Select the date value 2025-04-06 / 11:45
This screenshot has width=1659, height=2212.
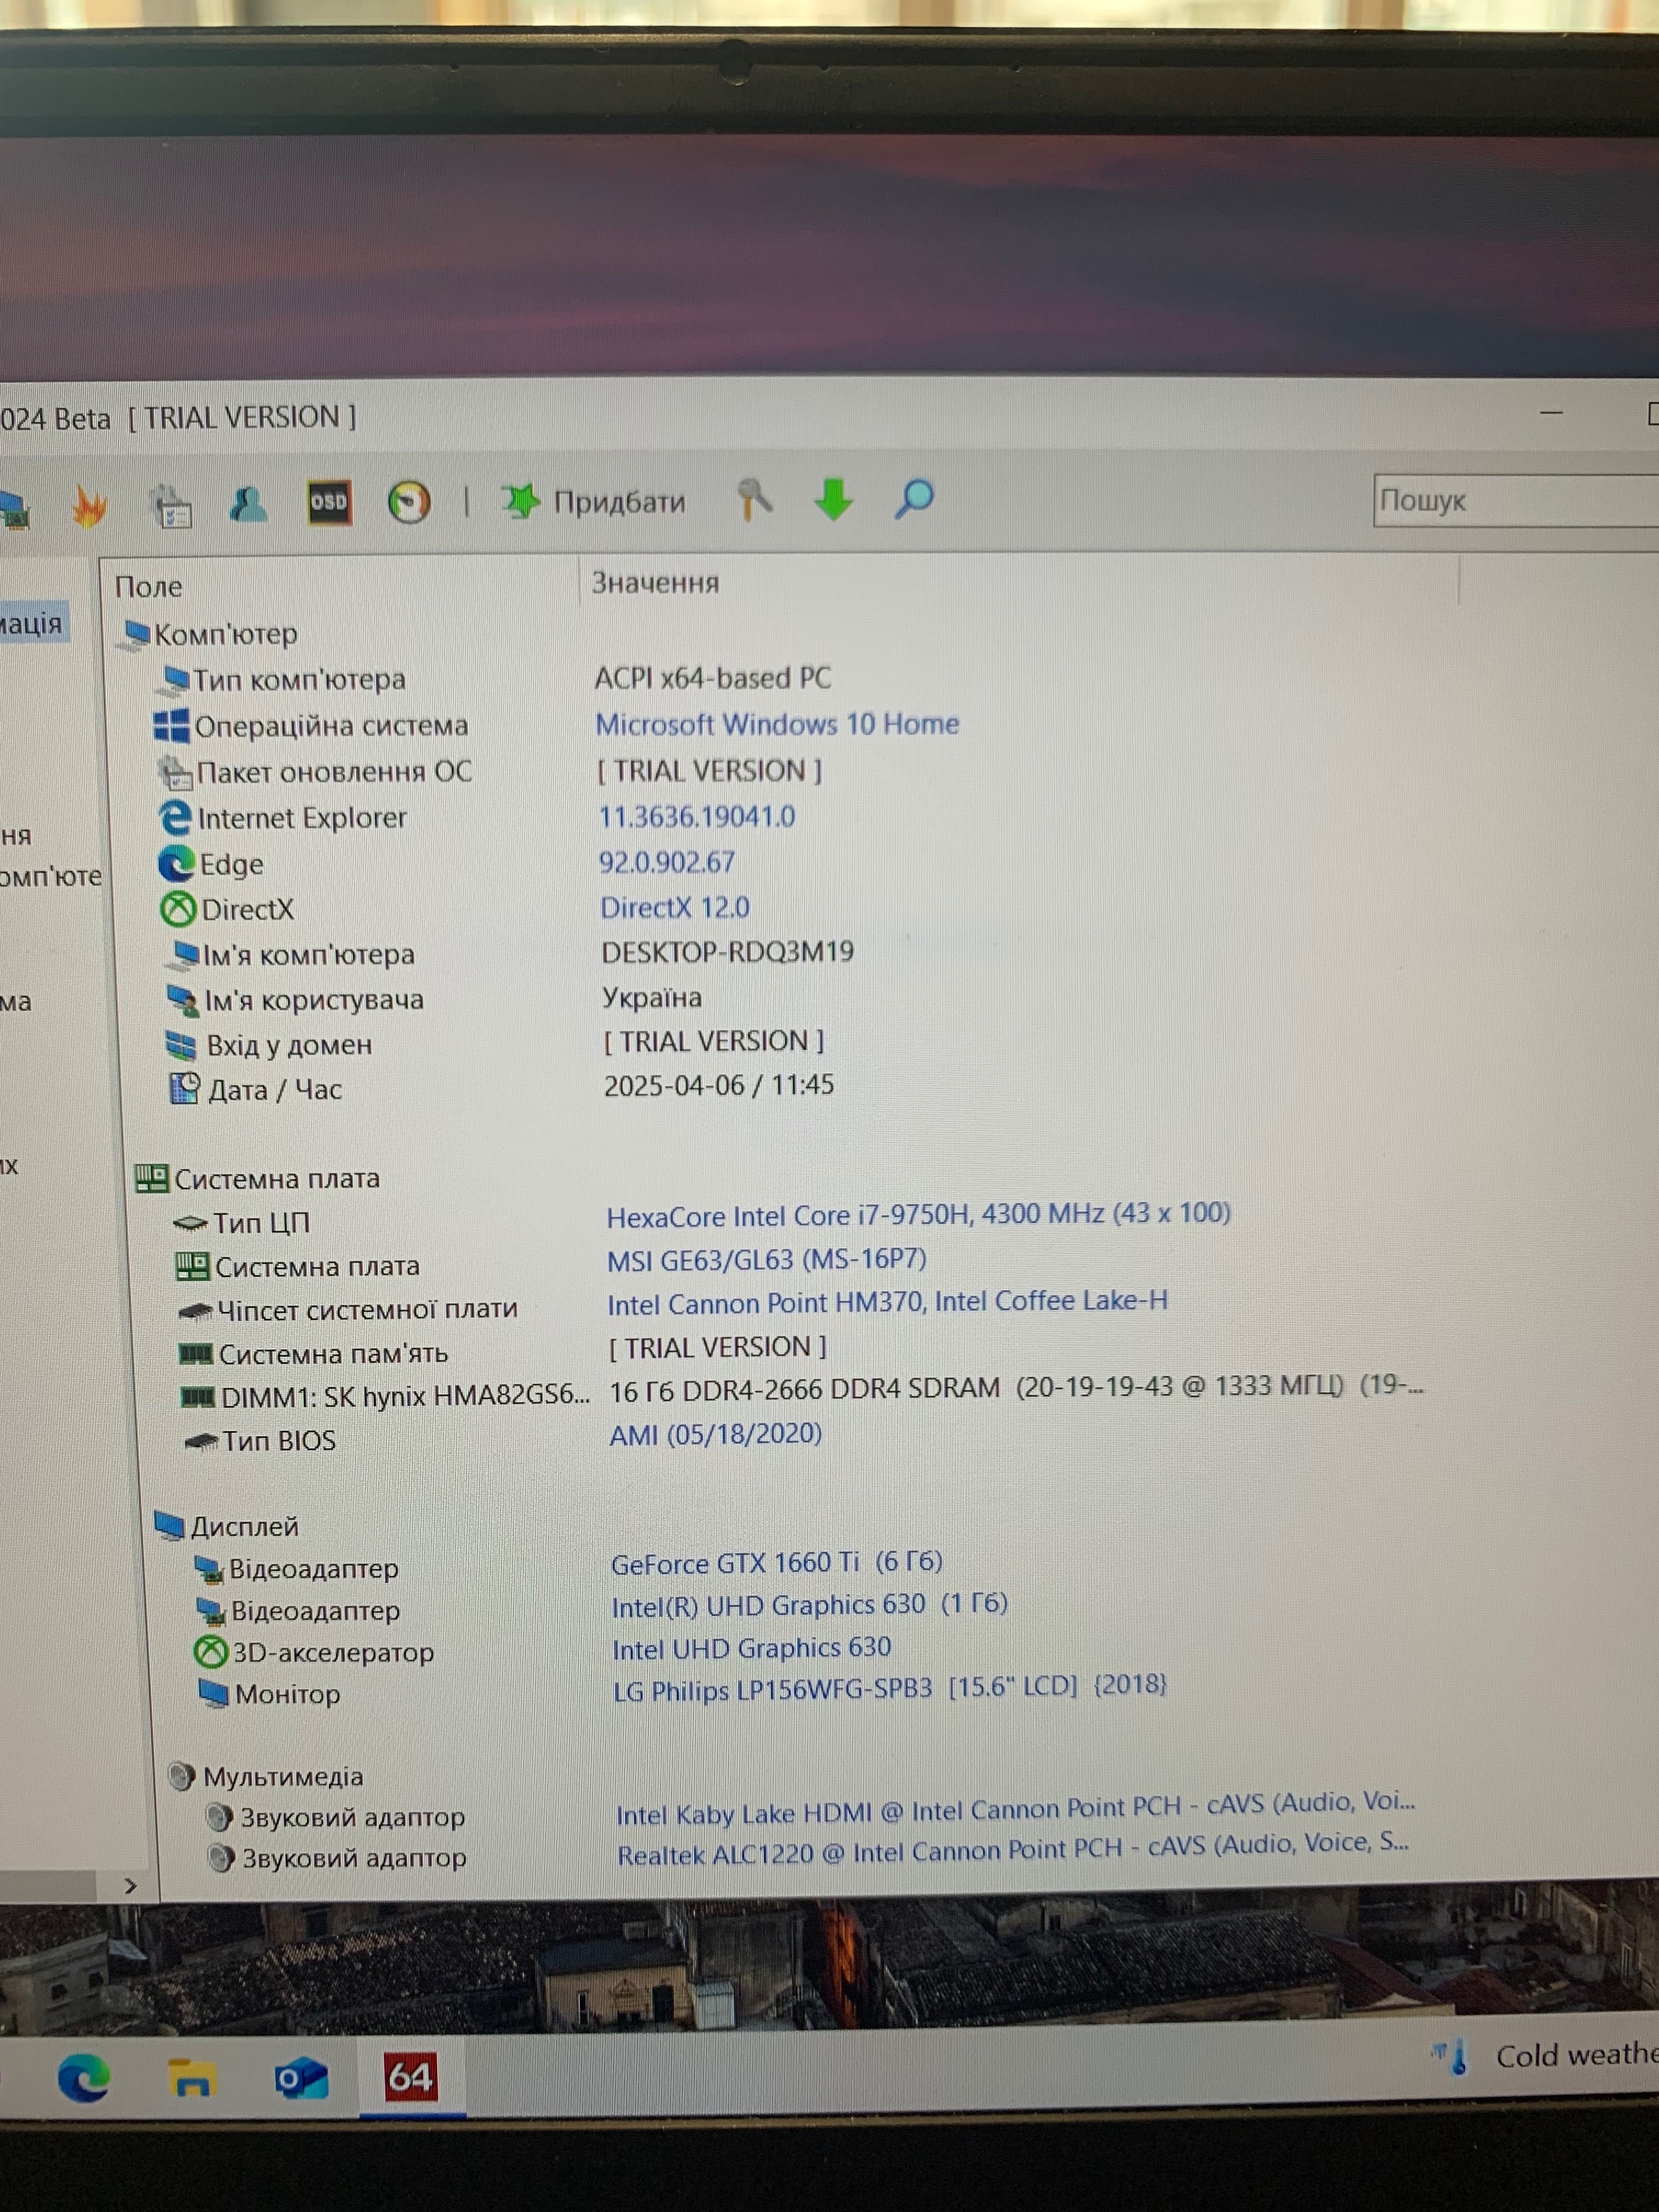(x=719, y=1085)
